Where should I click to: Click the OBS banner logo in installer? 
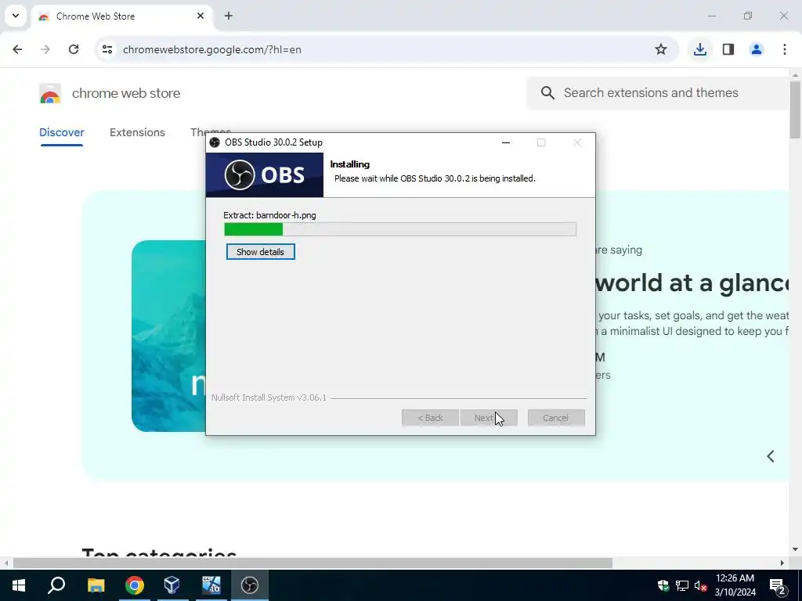265,175
